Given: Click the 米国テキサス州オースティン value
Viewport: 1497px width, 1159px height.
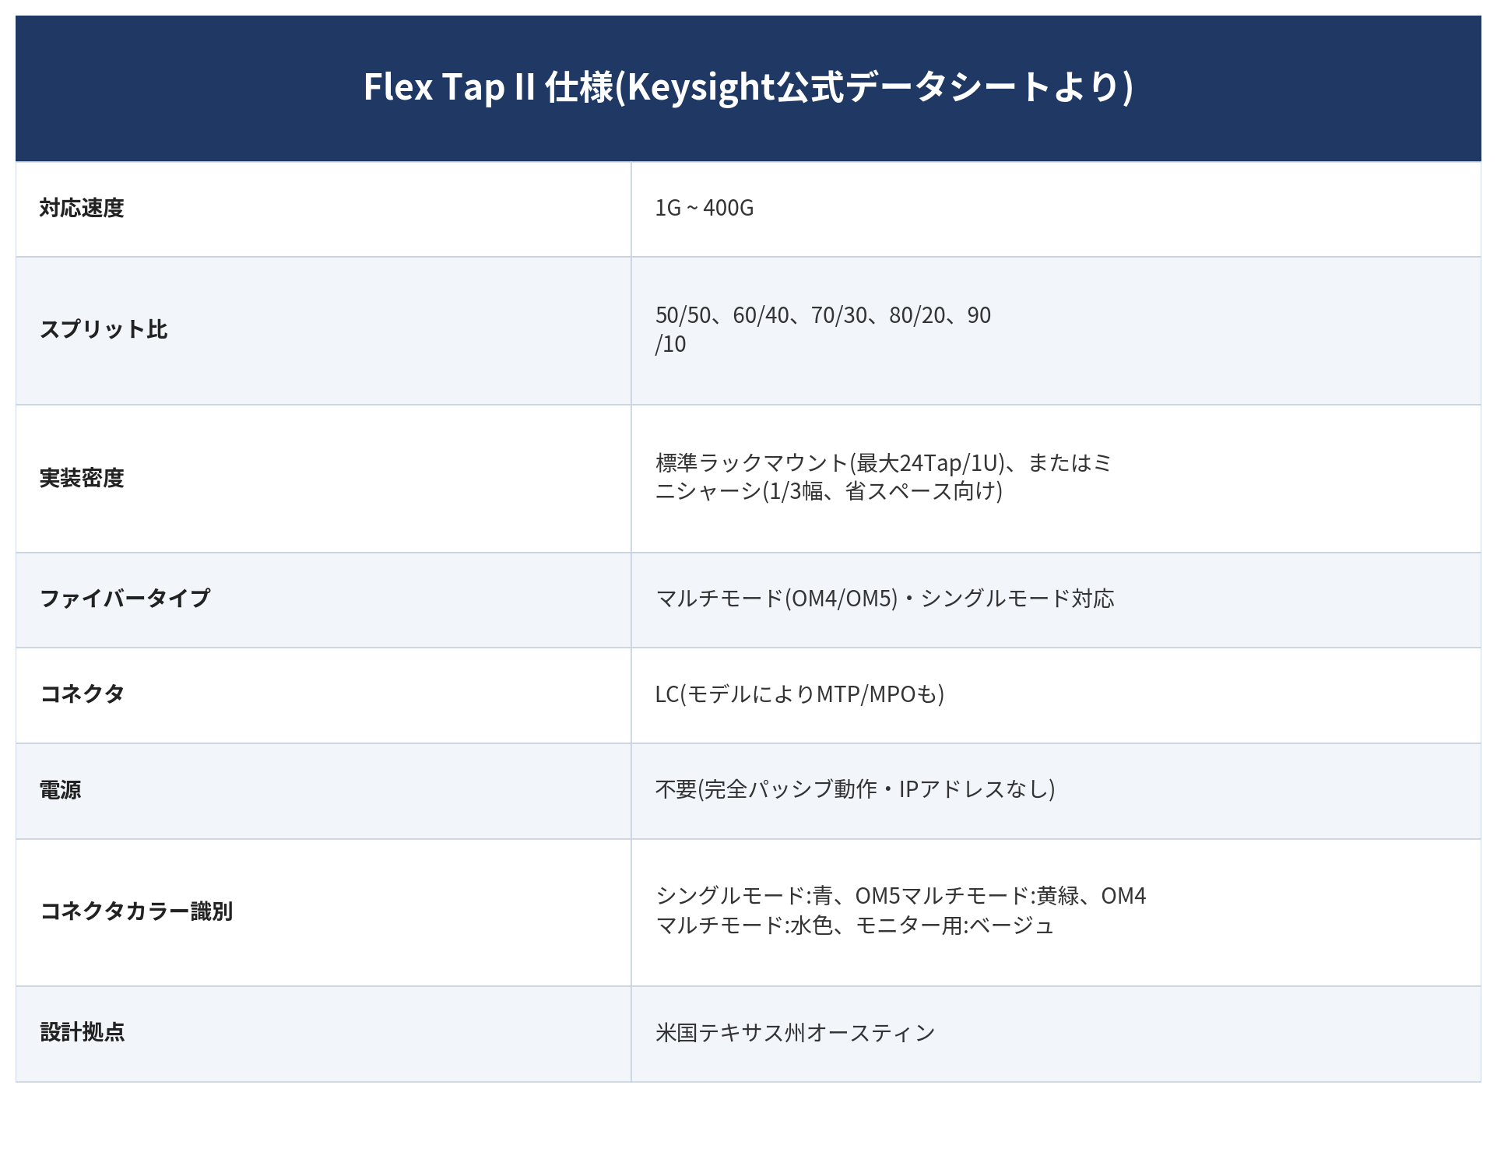Looking at the screenshot, I should (x=795, y=1033).
